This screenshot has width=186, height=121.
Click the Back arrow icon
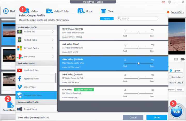(6, 11)
